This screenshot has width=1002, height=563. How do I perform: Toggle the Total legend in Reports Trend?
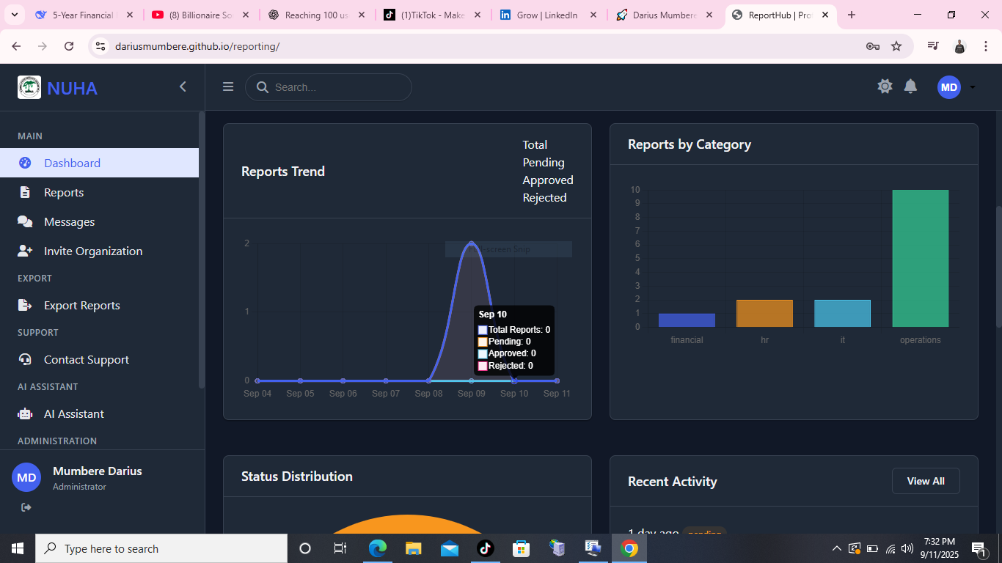click(535, 144)
